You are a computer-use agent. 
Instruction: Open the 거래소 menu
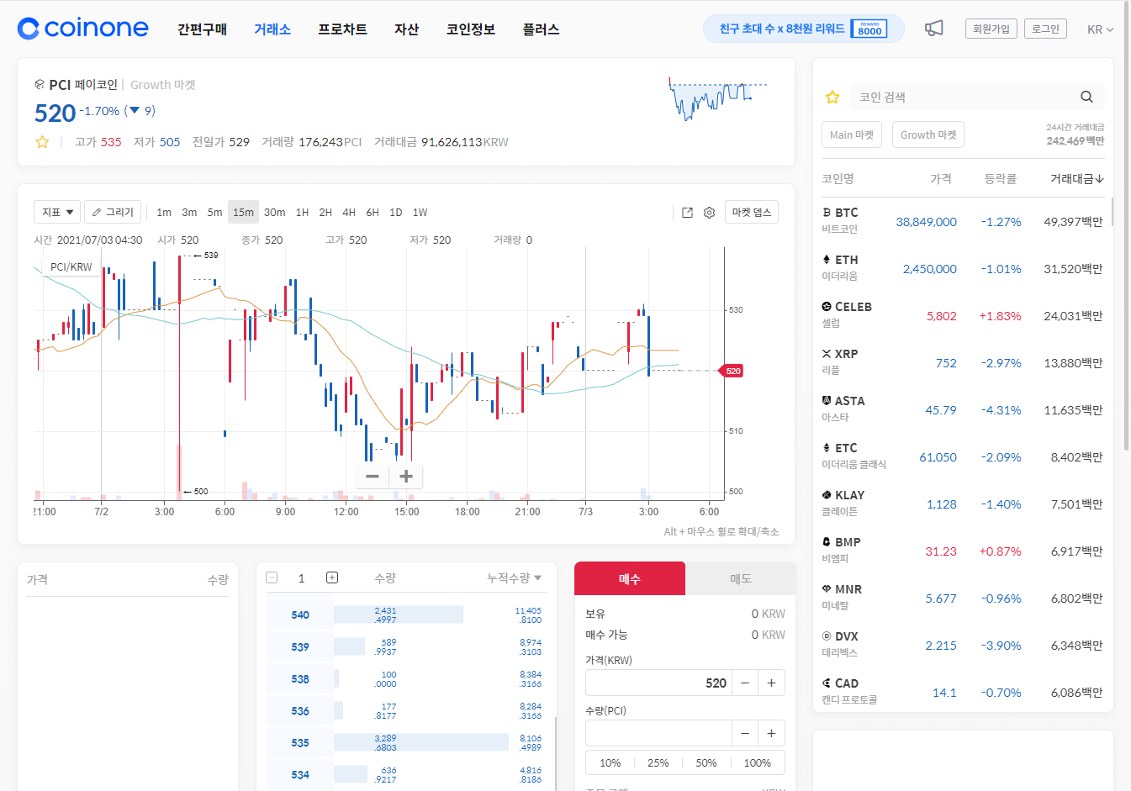coord(272,29)
